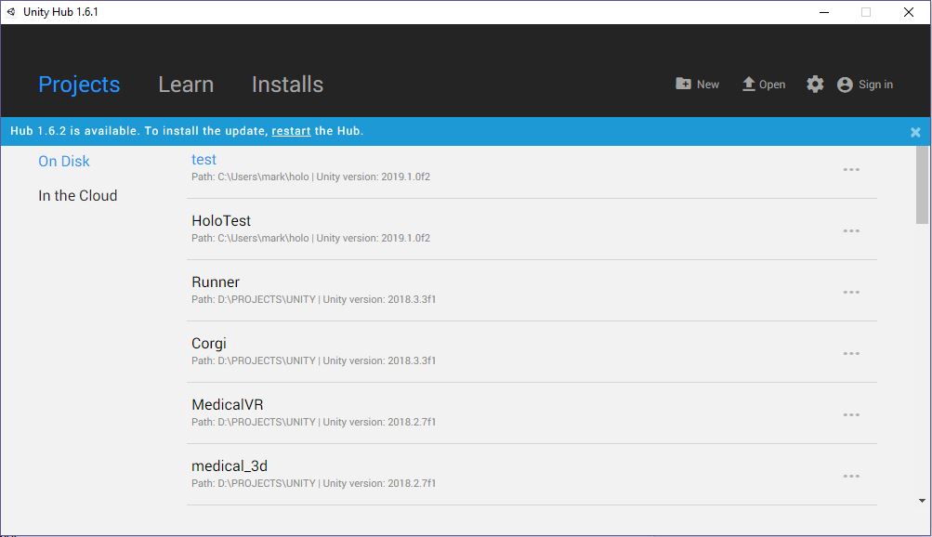Click the restart link in update banner
The image size is (932, 537).
[291, 131]
